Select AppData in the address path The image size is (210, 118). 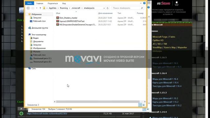52,8
